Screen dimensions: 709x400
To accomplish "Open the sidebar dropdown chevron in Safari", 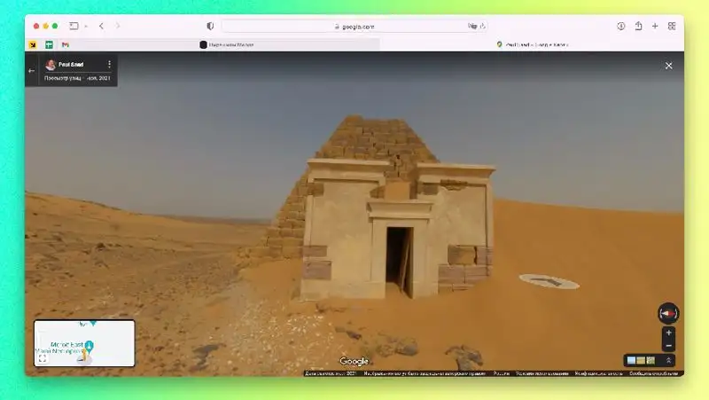I will click(x=86, y=27).
